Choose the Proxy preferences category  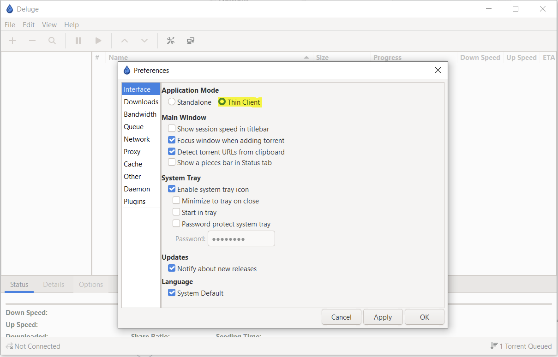(x=141, y=152)
